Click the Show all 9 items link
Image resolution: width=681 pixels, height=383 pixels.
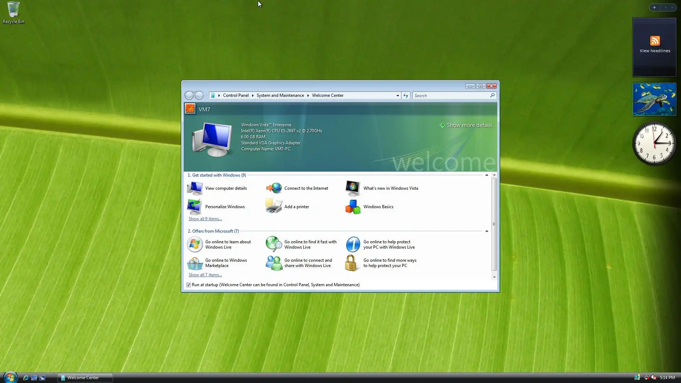[x=205, y=219]
